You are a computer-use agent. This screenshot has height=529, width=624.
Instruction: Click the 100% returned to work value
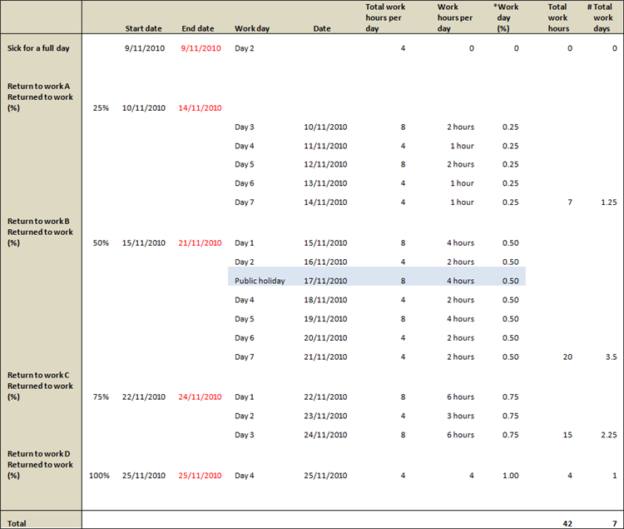coord(99,476)
